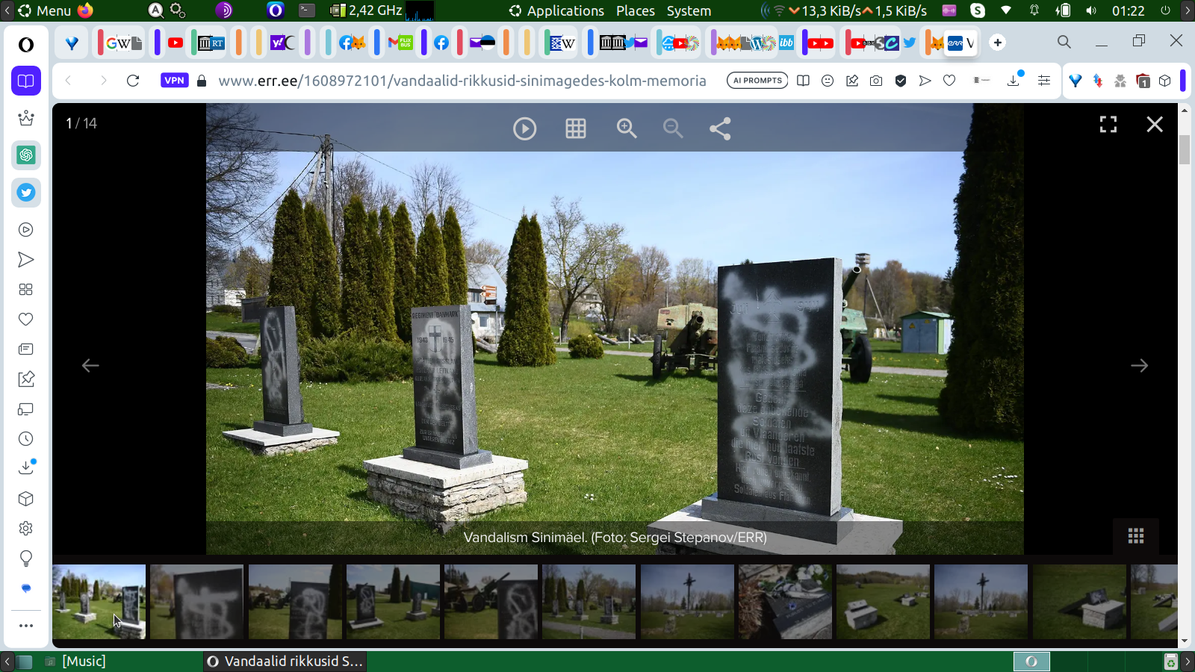Open Downloads in the sidebar
The height and width of the screenshot is (672, 1195).
[x=26, y=467]
